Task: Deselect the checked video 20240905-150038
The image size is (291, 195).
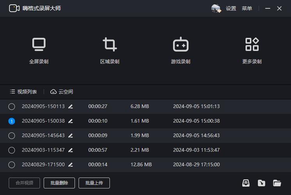Action: [x=12, y=121]
